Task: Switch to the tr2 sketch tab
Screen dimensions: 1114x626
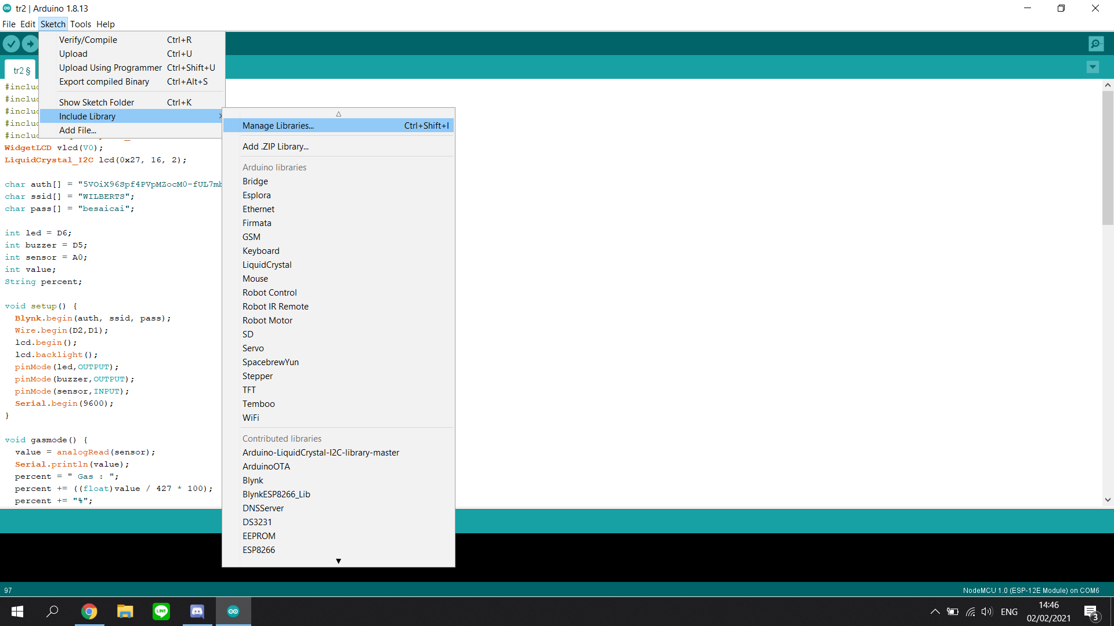Action: [21, 70]
